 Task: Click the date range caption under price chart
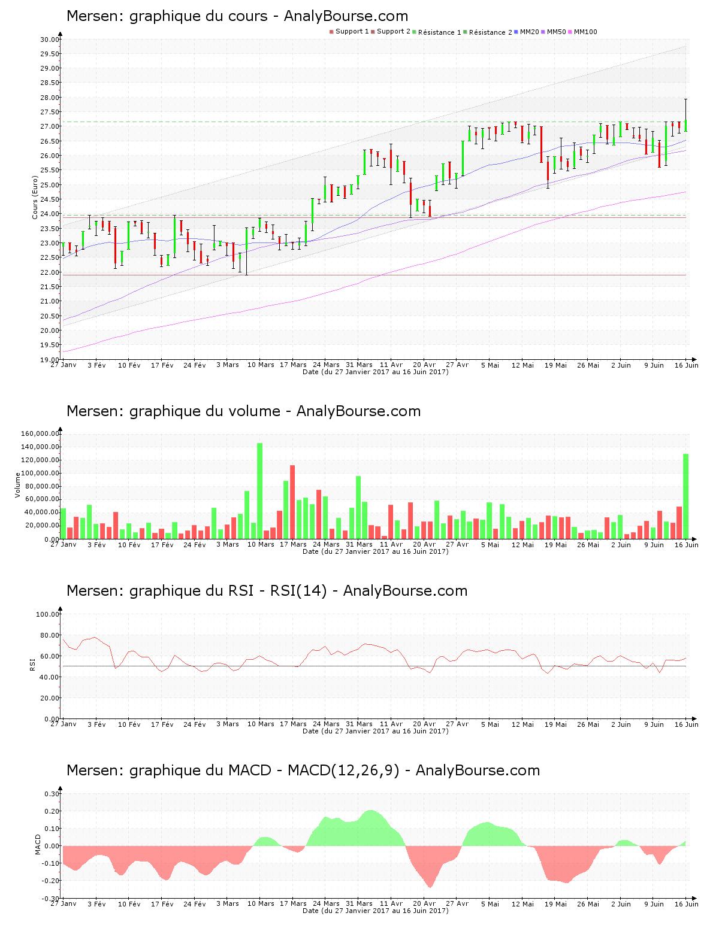[x=376, y=372]
